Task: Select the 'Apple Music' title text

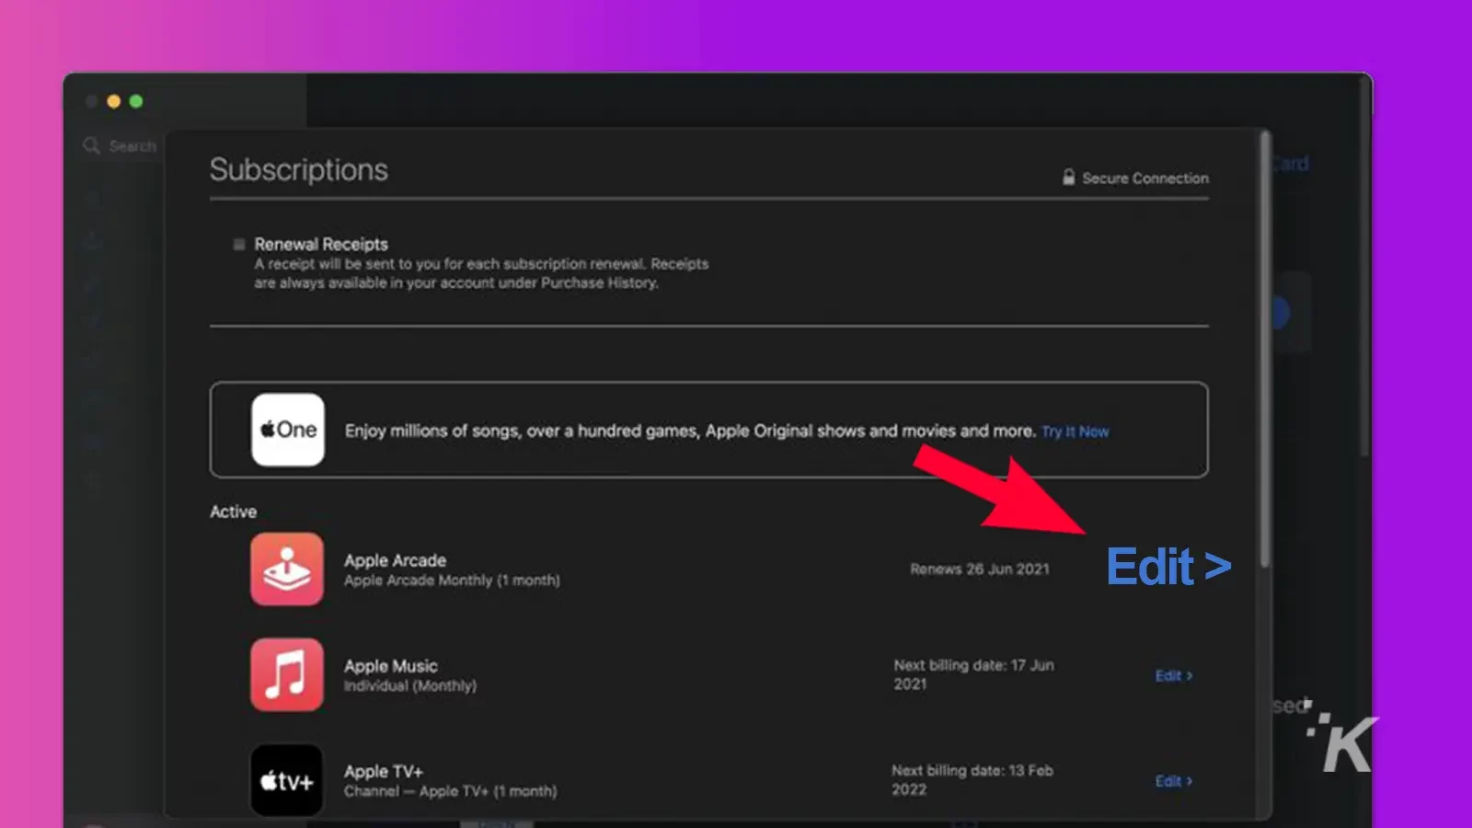Action: tap(391, 666)
